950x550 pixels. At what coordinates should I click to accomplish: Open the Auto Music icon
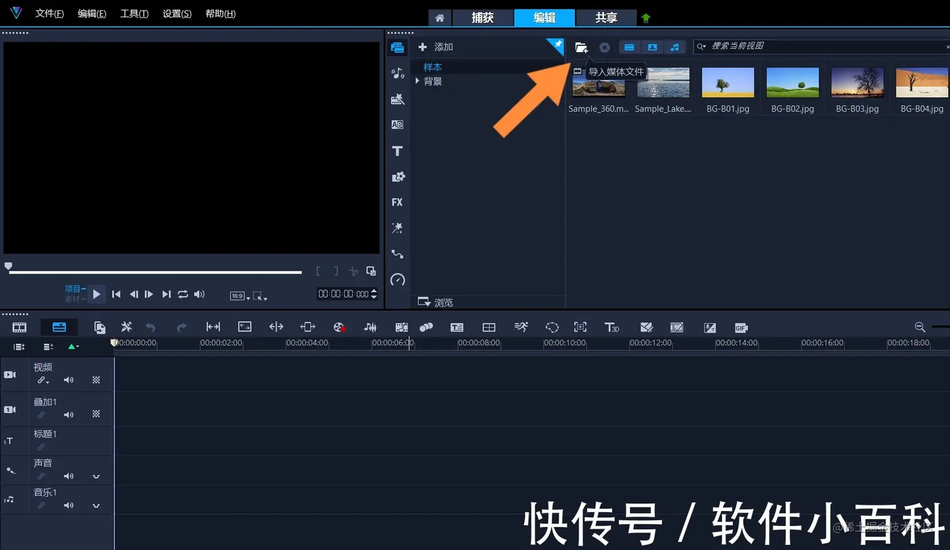tap(401, 327)
